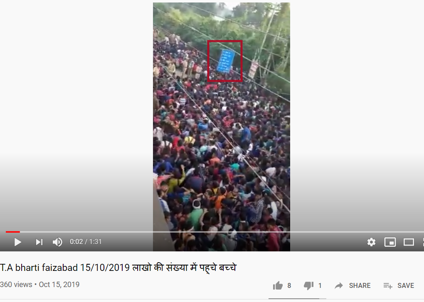Click the share arrow icon
The width and height of the screenshot is (424, 302).
click(338, 285)
